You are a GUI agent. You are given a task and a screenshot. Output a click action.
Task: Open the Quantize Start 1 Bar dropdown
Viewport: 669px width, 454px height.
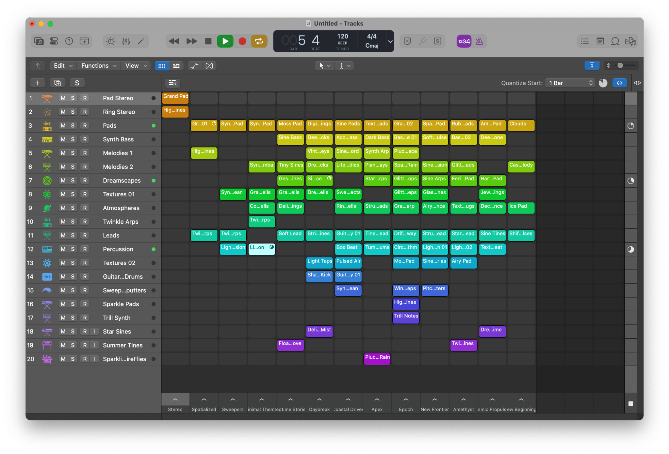click(x=570, y=83)
